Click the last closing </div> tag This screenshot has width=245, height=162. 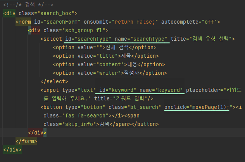tap(12, 150)
